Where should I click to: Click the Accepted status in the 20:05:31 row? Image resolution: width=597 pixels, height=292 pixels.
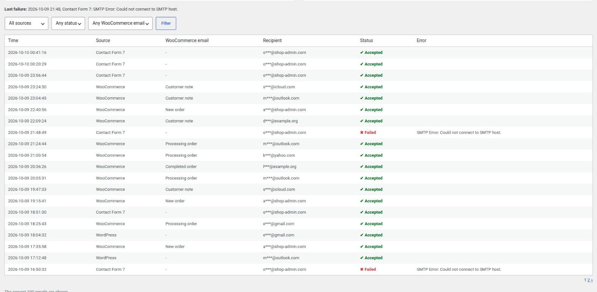(x=371, y=178)
